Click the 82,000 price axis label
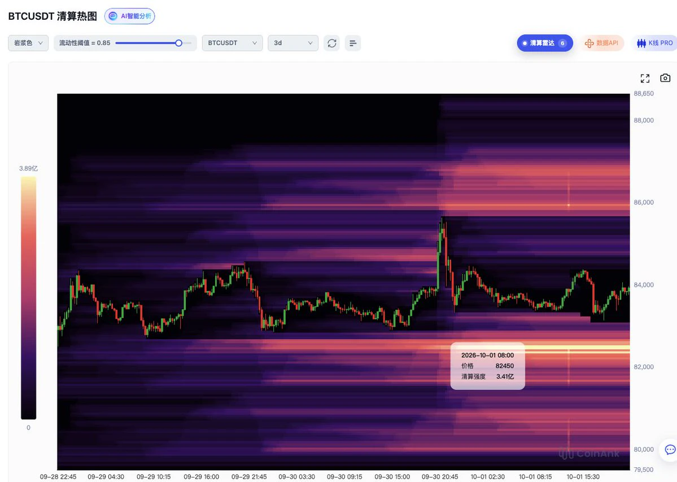This screenshot has width=677, height=482. pyautogui.click(x=644, y=367)
